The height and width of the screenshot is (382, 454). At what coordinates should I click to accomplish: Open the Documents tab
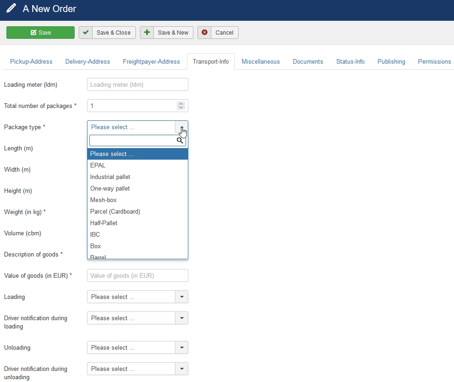[x=308, y=61]
